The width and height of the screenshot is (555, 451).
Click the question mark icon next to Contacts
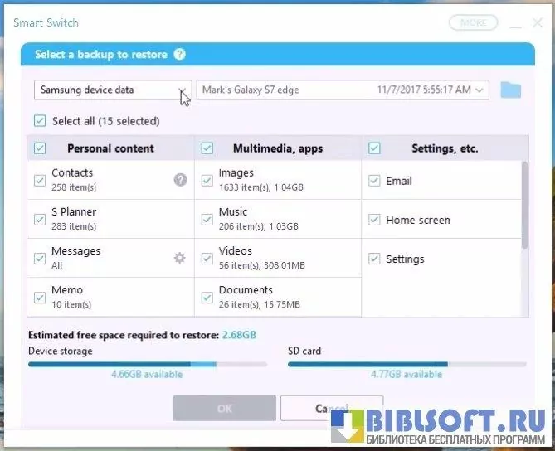click(180, 179)
